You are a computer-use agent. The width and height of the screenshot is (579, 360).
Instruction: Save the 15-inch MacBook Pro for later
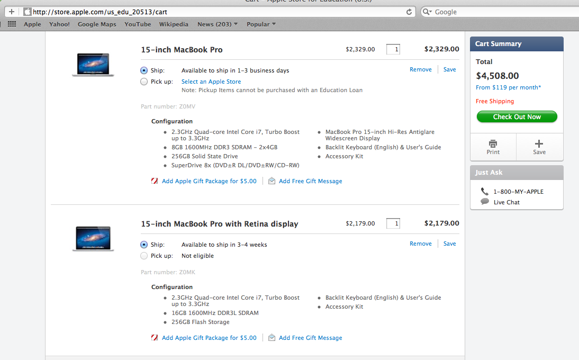coord(449,69)
